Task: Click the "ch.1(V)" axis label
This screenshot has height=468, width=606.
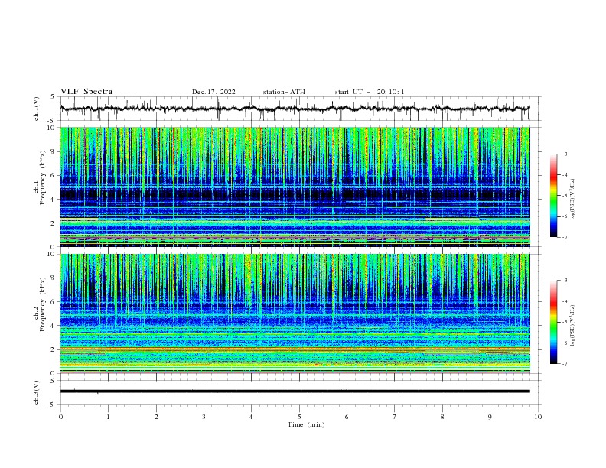Action: click(37, 109)
